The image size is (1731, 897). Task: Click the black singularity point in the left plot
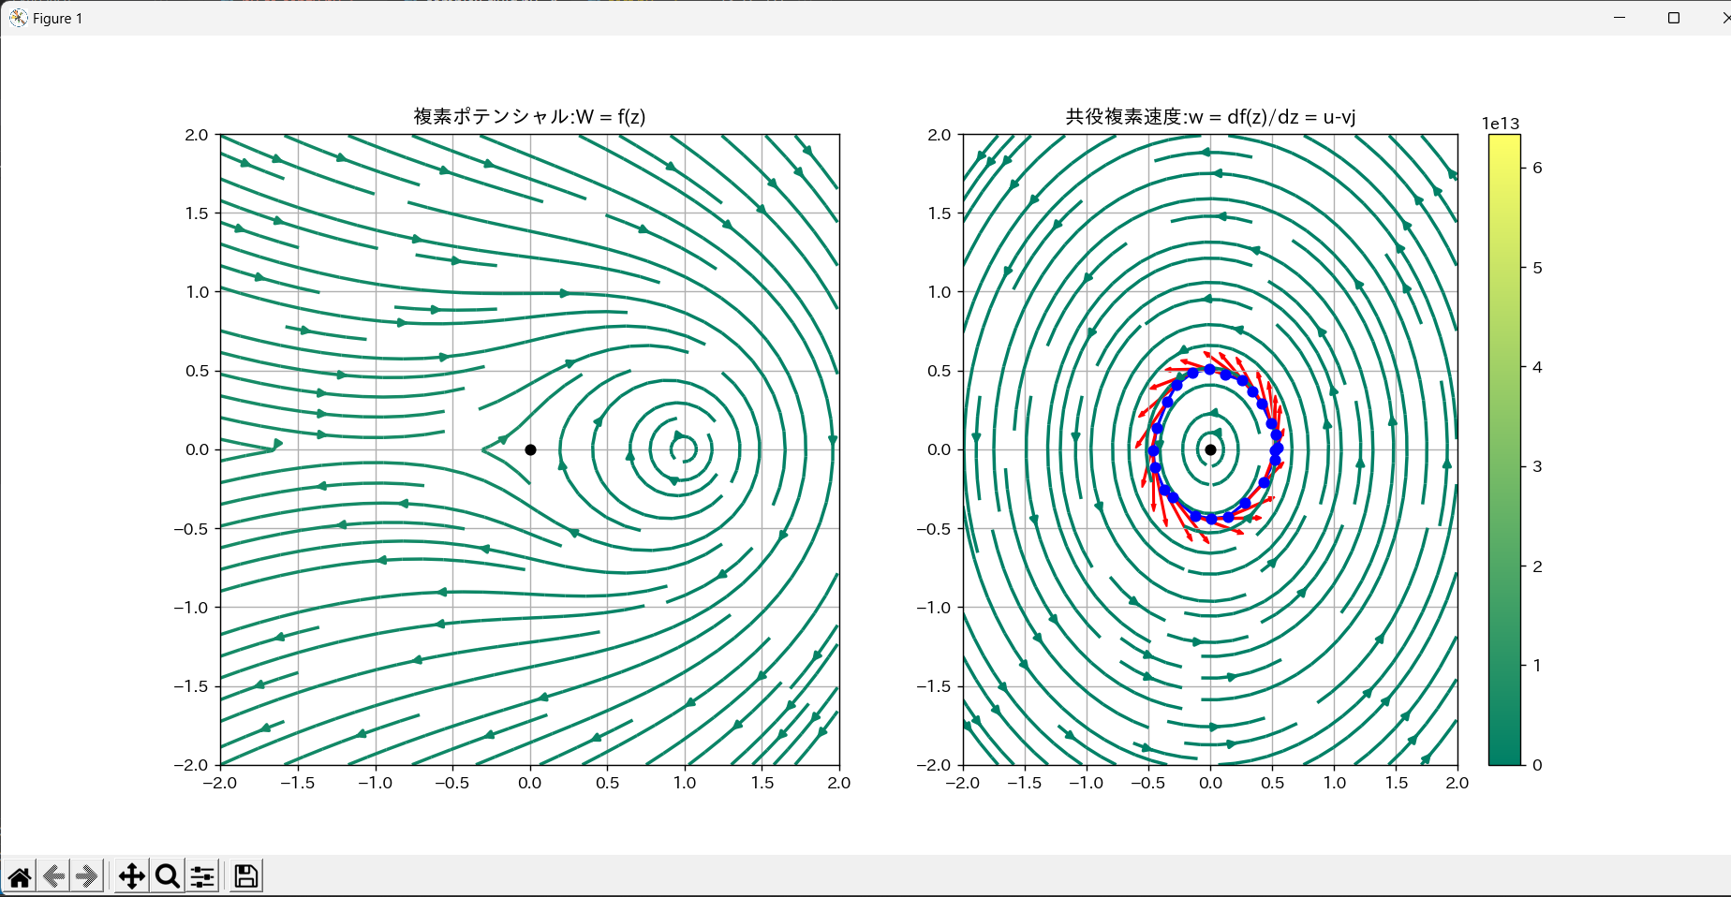(531, 449)
